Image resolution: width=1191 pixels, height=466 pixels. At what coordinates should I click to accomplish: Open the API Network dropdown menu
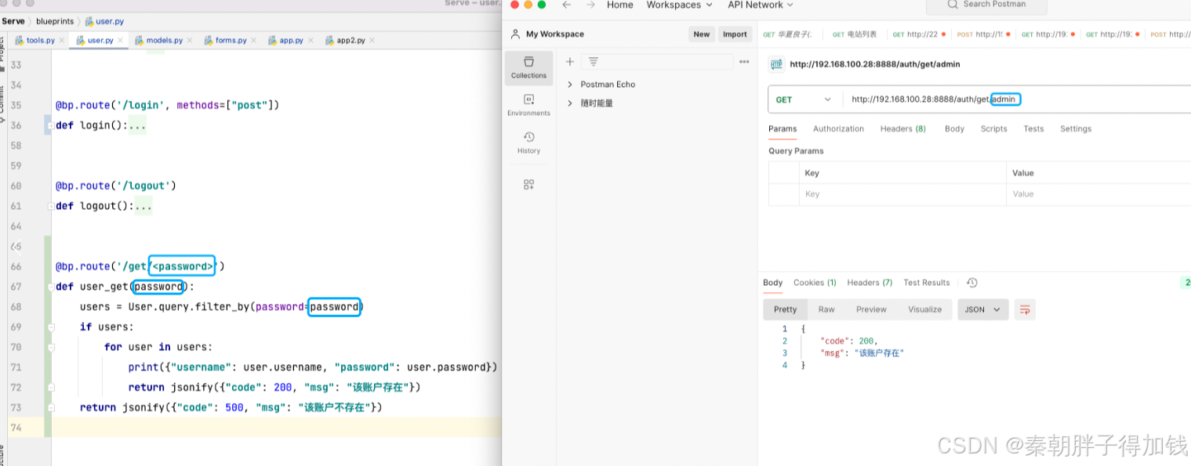pos(761,5)
